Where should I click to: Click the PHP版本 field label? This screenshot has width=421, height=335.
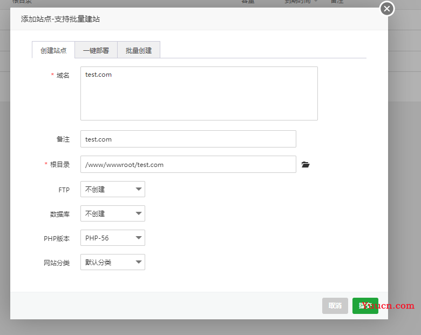57,238
